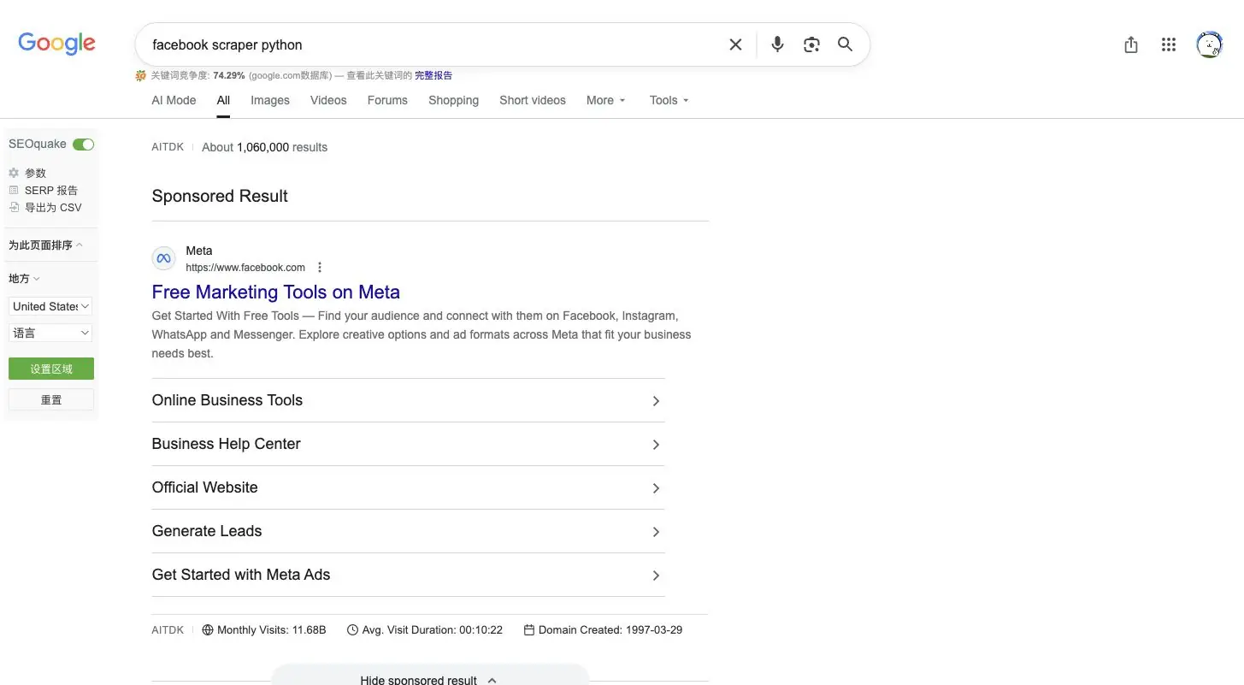Start voice search with the microphone icon
The height and width of the screenshot is (685, 1244).
click(x=777, y=44)
